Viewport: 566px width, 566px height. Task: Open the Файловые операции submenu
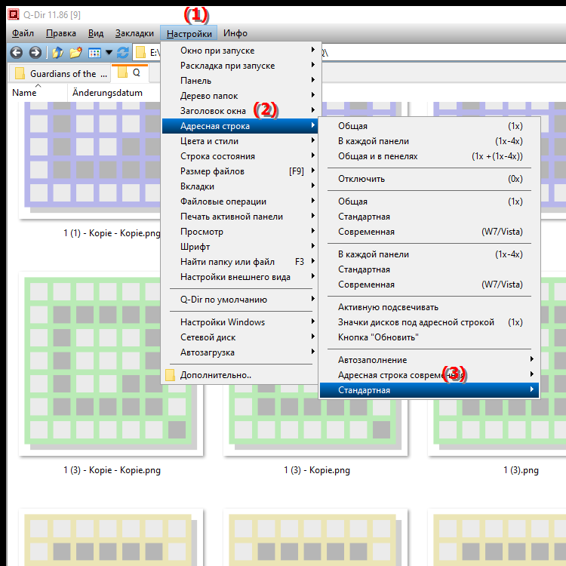point(240,201)
